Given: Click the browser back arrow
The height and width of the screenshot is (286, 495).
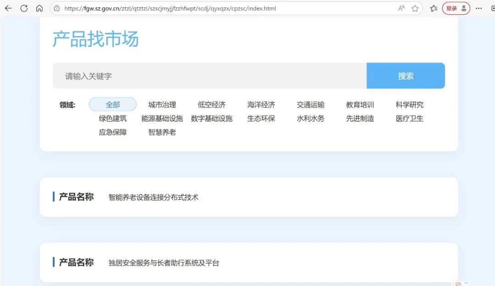Looking at the screenshot, I should [x=8, y=8].
